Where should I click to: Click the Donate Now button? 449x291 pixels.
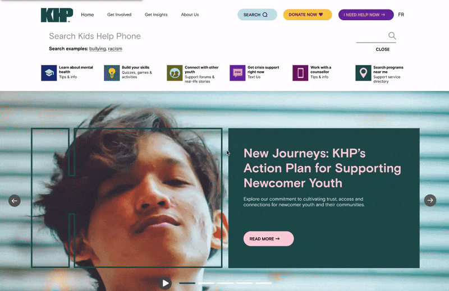(x=308, y=15)
